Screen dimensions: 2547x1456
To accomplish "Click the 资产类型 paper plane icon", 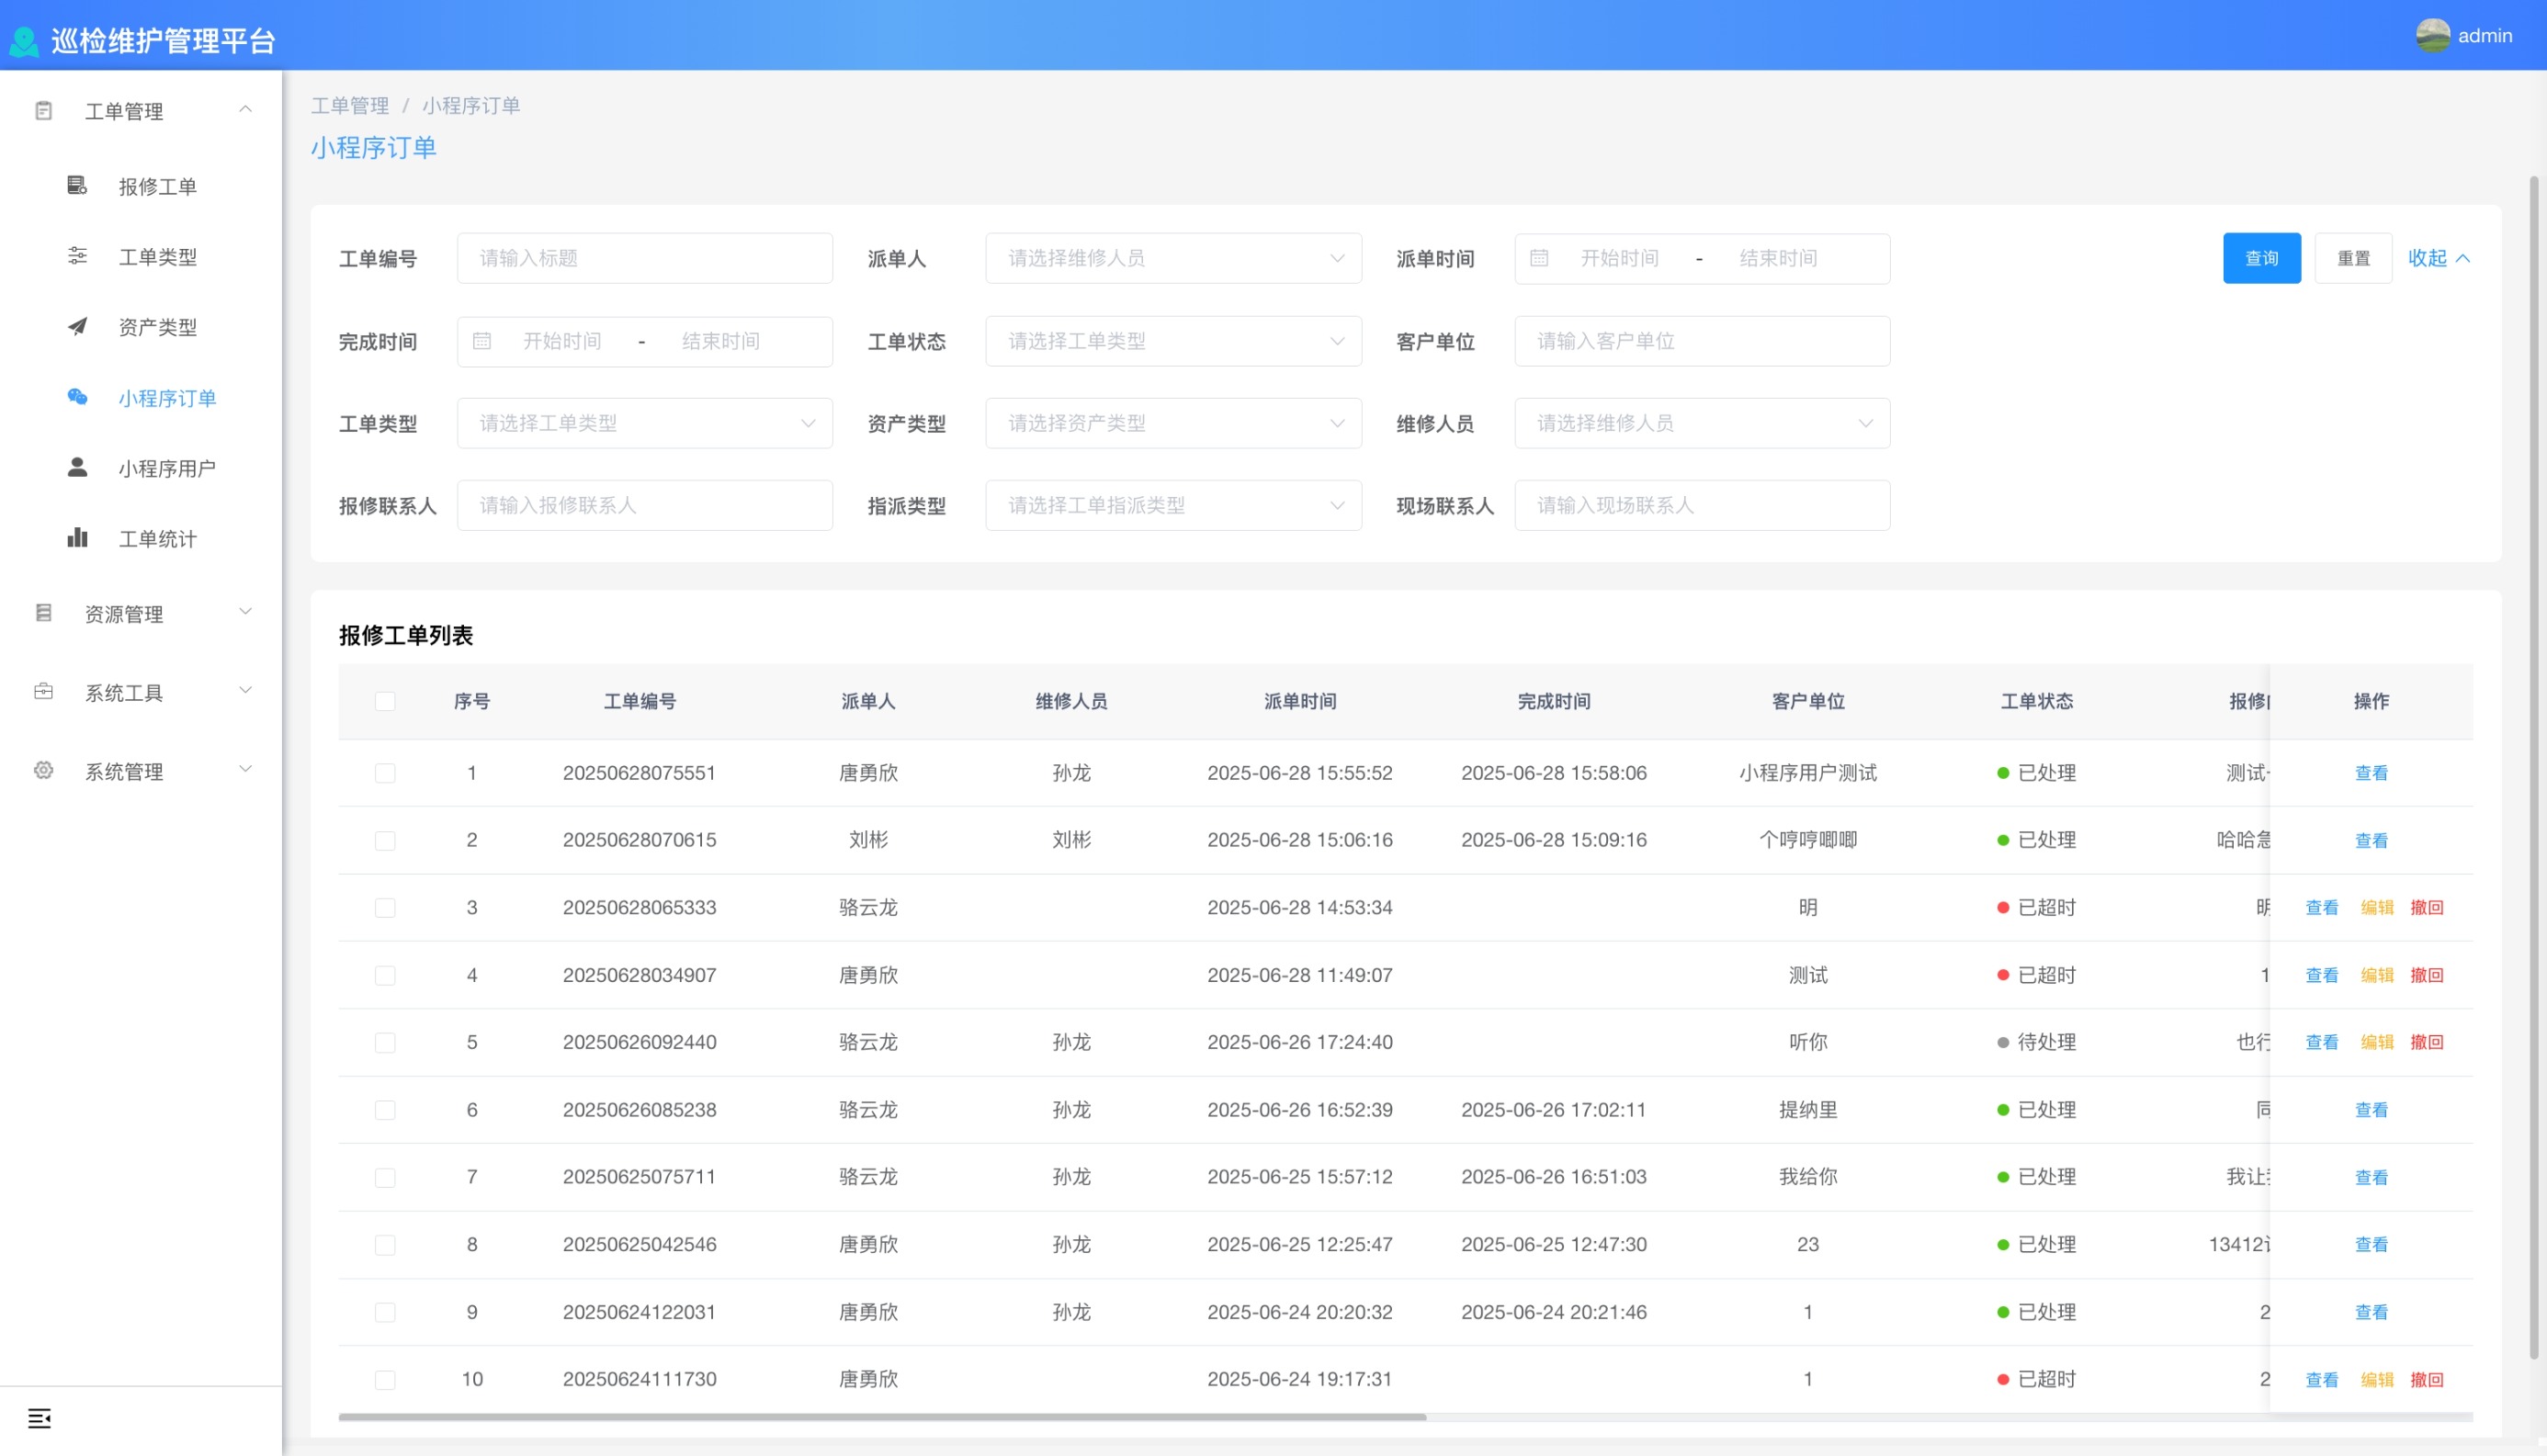I will [77, 326].
